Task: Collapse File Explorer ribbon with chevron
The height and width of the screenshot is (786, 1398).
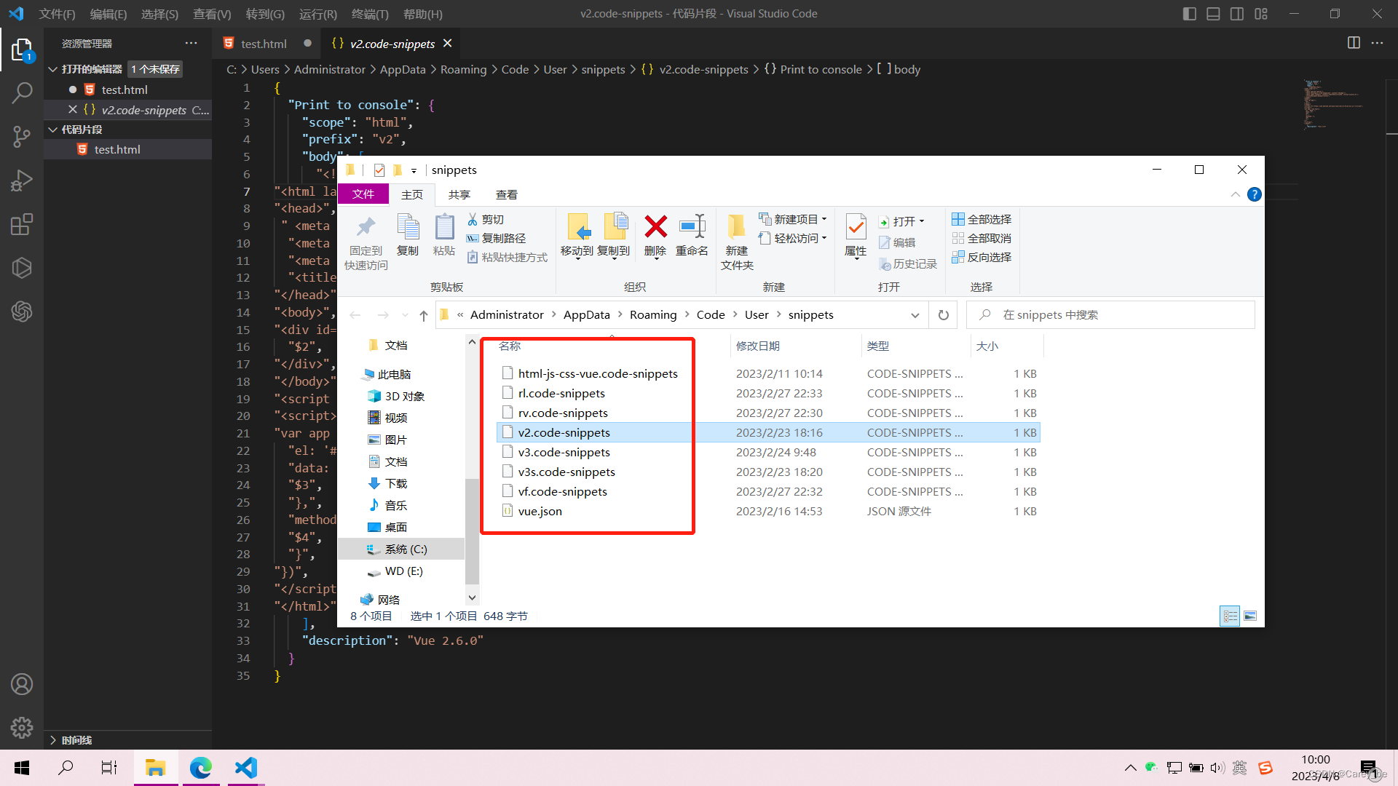Action: click(x=1235, y=194)
